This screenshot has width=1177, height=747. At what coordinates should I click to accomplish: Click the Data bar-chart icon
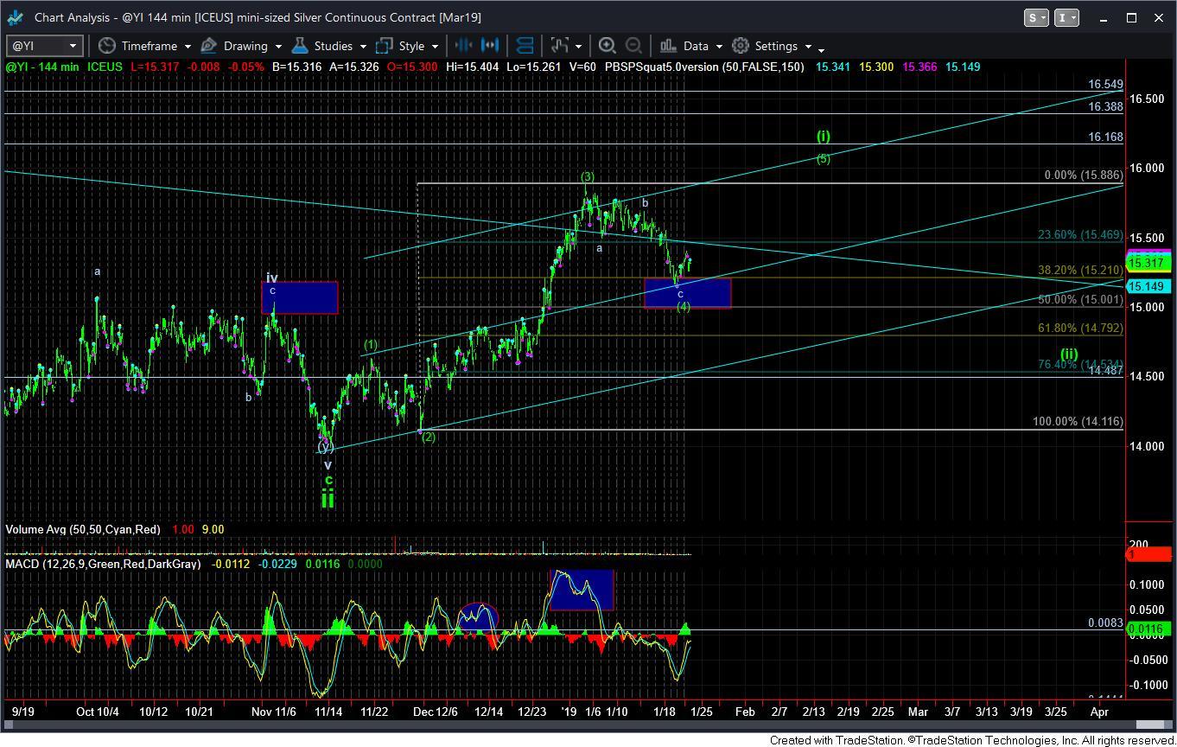click(668, 46)
